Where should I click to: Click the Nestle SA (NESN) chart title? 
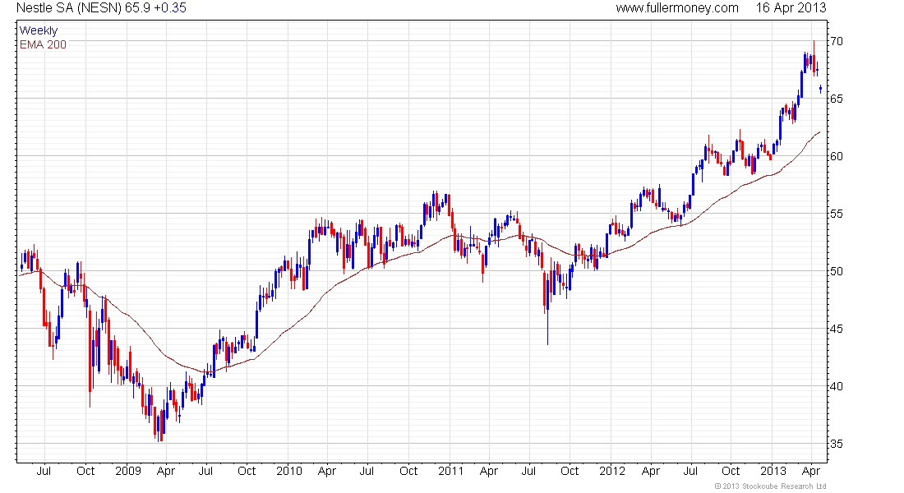click(68, 8)
